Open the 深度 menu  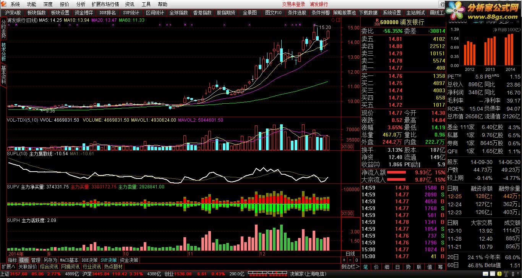coord(48,4)
